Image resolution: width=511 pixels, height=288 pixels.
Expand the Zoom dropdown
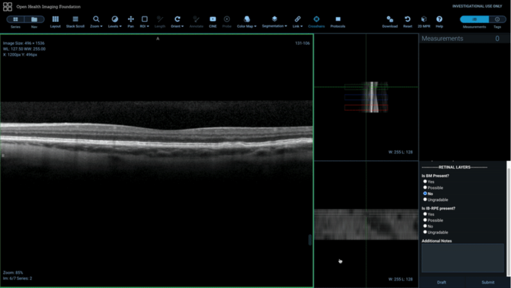96,20
